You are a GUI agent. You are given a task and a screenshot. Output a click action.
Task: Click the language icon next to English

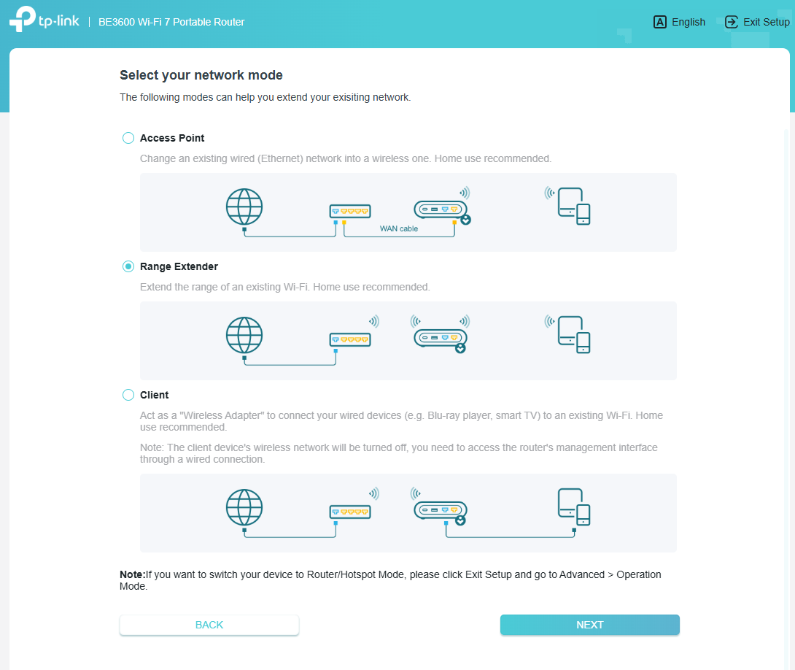(x=659, y=22)
